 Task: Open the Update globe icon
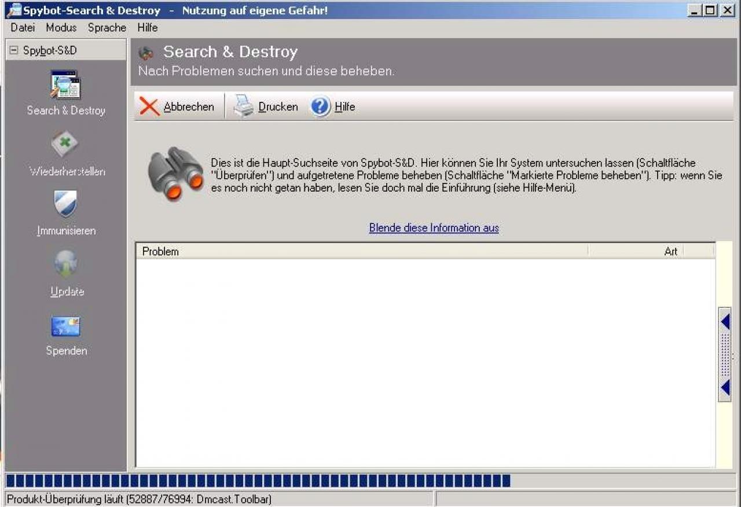[x=66, y=264]
